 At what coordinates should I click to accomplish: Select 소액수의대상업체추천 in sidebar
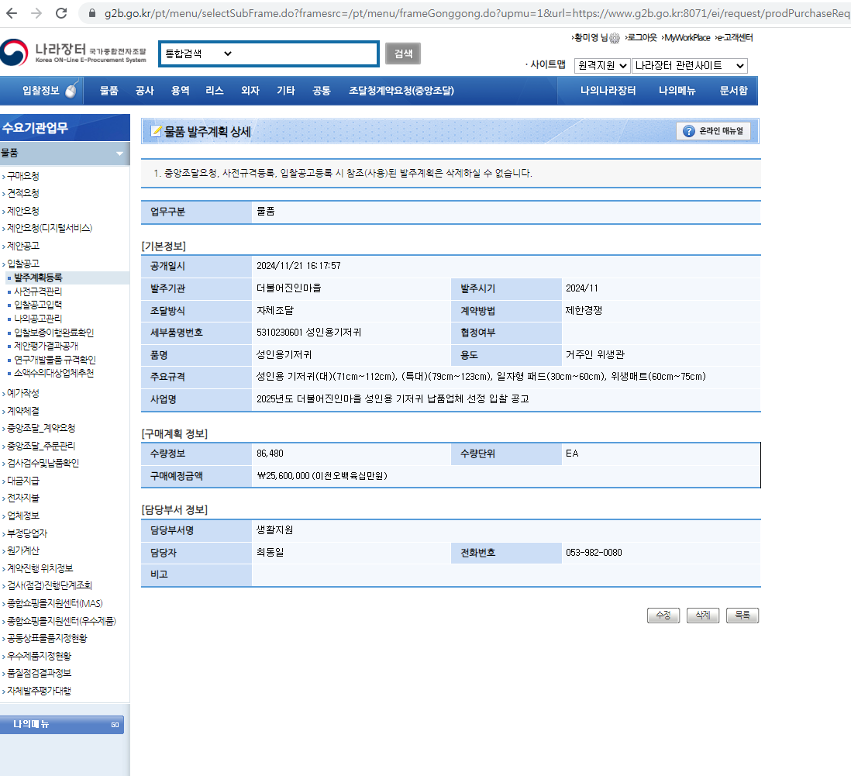pos(53,374)
